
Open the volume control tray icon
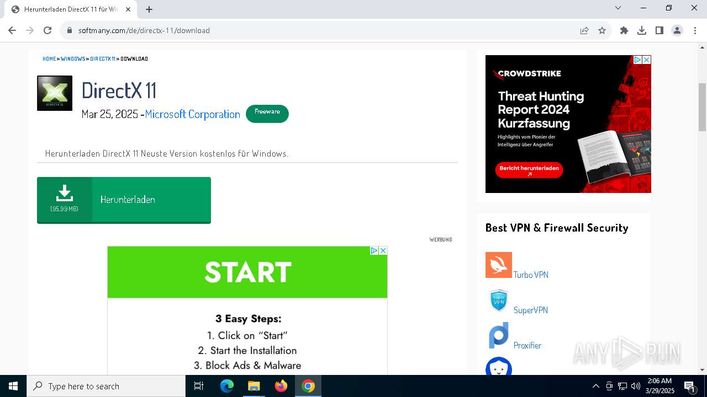[x=636, y=386]
